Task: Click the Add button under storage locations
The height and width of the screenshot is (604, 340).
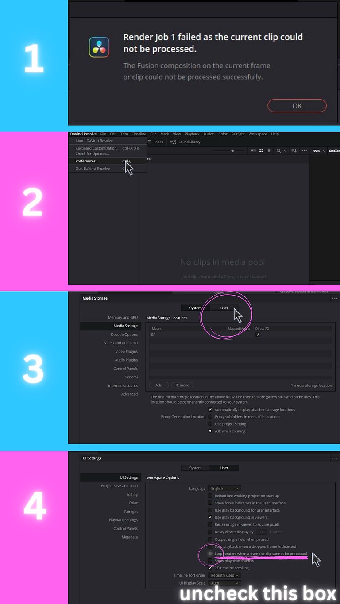Action: (159, 385)
